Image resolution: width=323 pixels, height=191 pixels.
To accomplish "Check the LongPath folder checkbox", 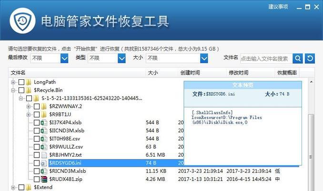I will point(21,82).
